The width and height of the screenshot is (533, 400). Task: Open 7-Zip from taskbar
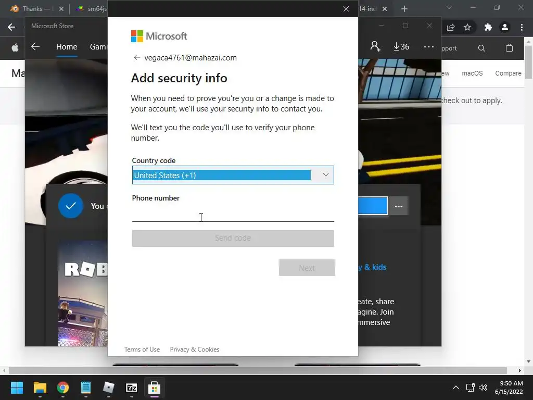[x=132, y=387]
